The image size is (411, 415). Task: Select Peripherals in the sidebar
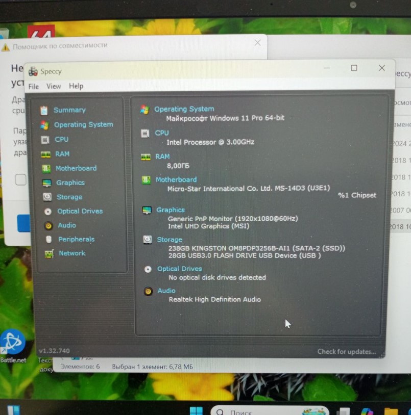(x=76, y=239)
